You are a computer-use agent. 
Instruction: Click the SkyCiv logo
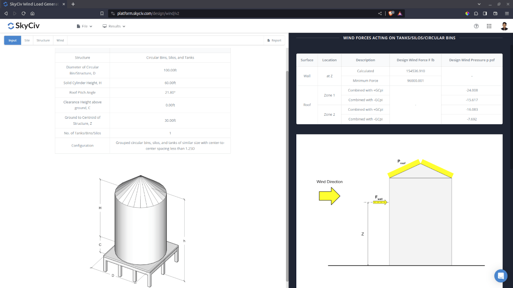[x=24, y=26]
